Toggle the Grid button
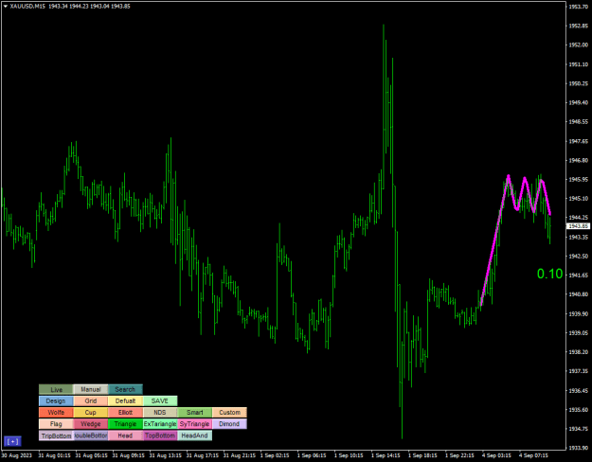This screenshot has width=592, height=462. [91, 400]
